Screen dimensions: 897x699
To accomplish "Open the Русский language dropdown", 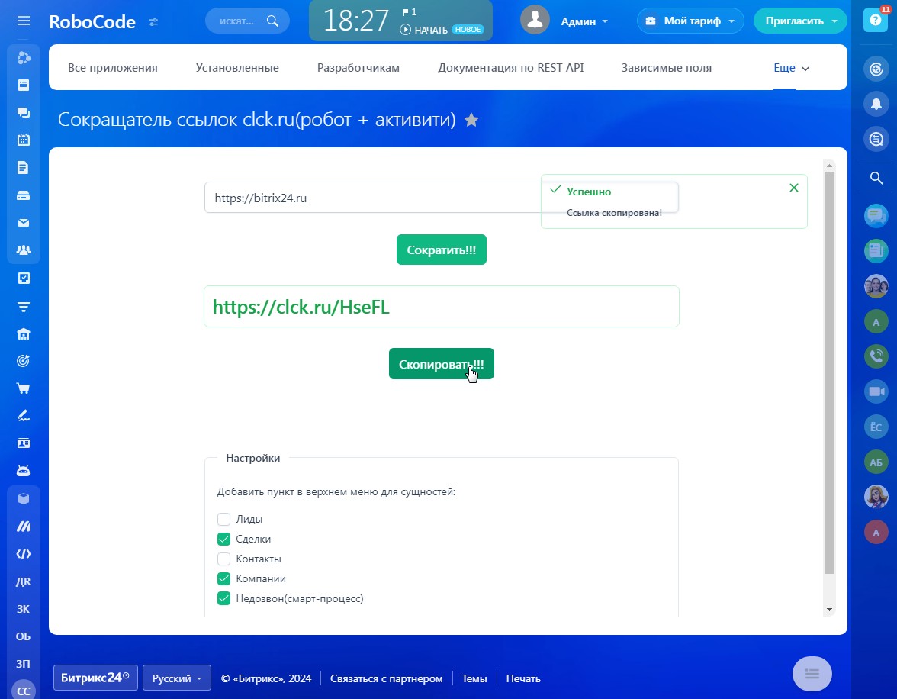I will click(177, 678).
